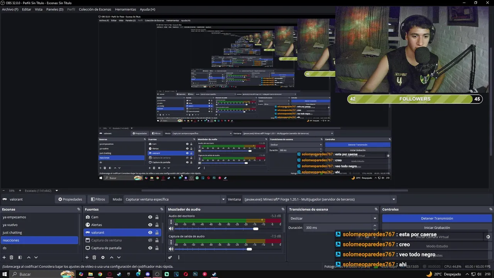The width and height of the screenshot is (494, 278).
Task: Open Google Chrome from the taskbar
Action: [x=100, y=274]
